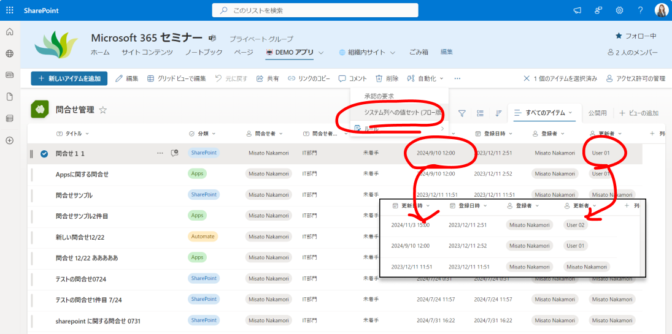The height and width of the screenshot is (334, 672).
Task: Open the settings gear icon
Action: [x=619, y=10]
